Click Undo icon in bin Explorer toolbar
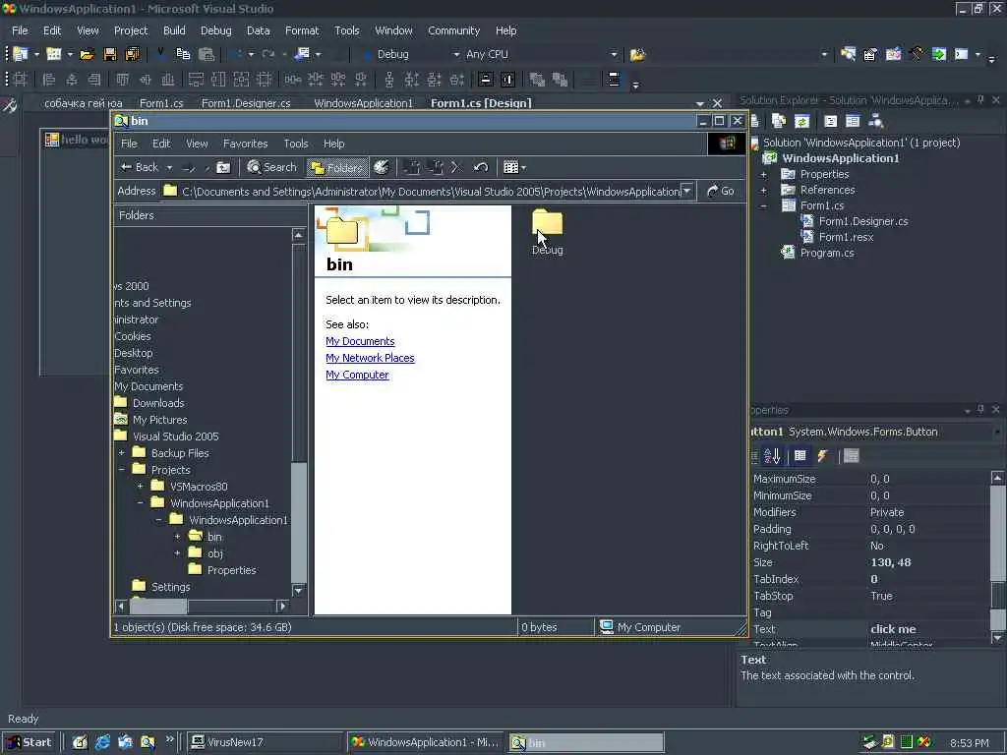This screenshot has height=755, width=1007. click(x=480, y=167)
